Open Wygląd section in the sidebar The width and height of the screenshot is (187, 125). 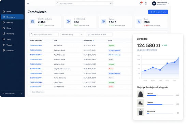pyautogui.click(x=12, y=45)
